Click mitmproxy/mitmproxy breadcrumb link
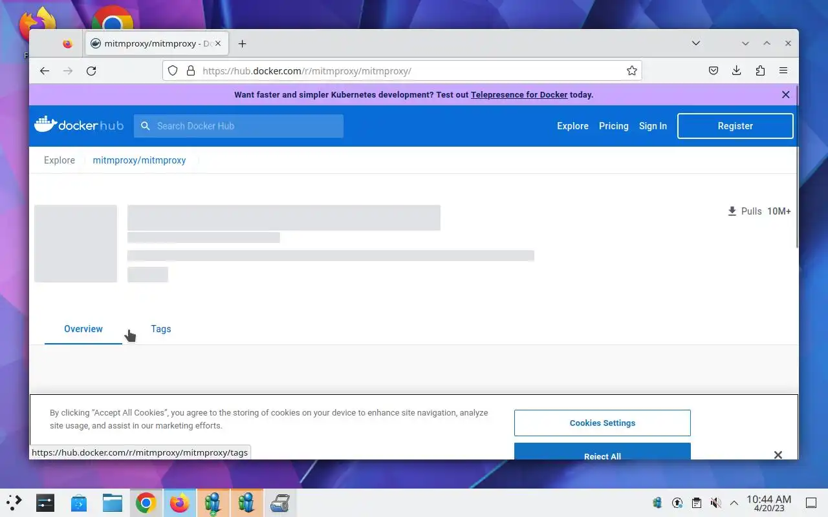 [x=139, y=160]
